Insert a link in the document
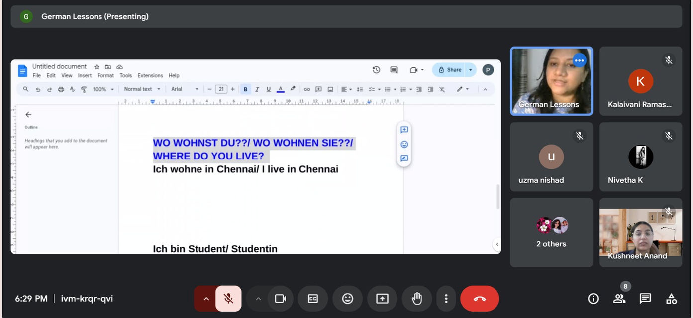The width and height of the screenshot is (693, 318). tap(307, 89)
